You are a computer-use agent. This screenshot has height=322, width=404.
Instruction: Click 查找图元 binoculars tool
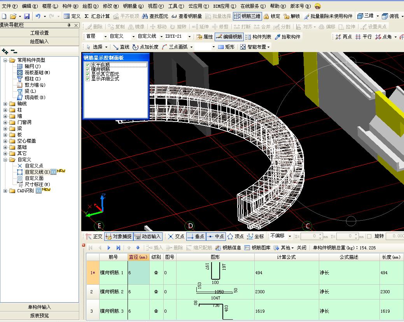(x=155, y=16)
